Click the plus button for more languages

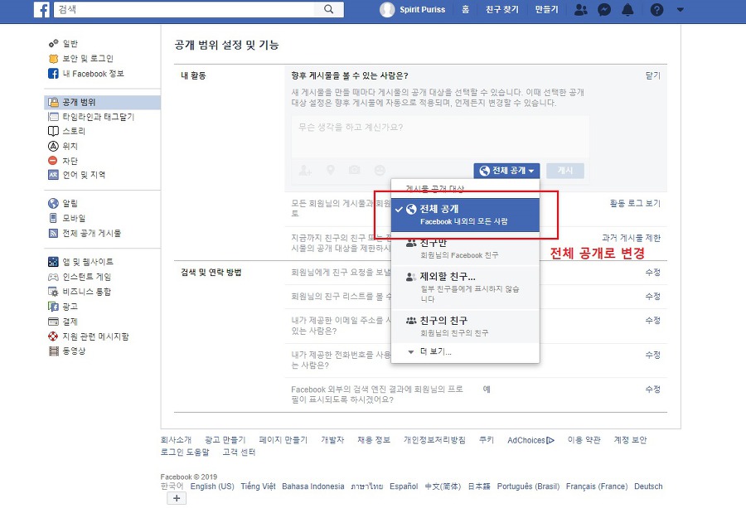click(x=177, y=498)
